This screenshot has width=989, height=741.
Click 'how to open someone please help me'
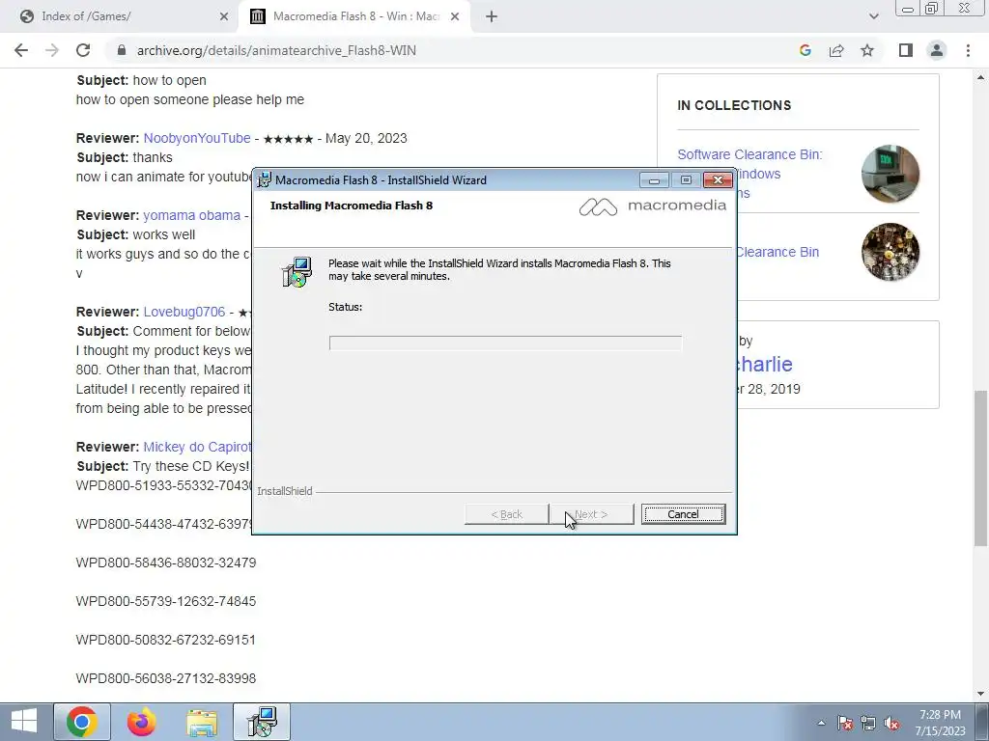(190, 99)
